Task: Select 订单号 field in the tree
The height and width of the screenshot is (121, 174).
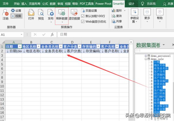Action: pos(158,87)
